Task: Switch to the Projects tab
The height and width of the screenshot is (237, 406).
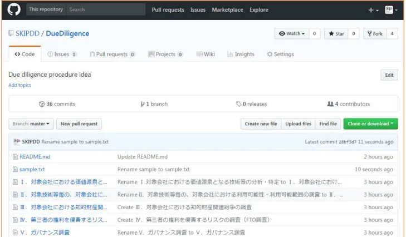Action: click(165, 55)
